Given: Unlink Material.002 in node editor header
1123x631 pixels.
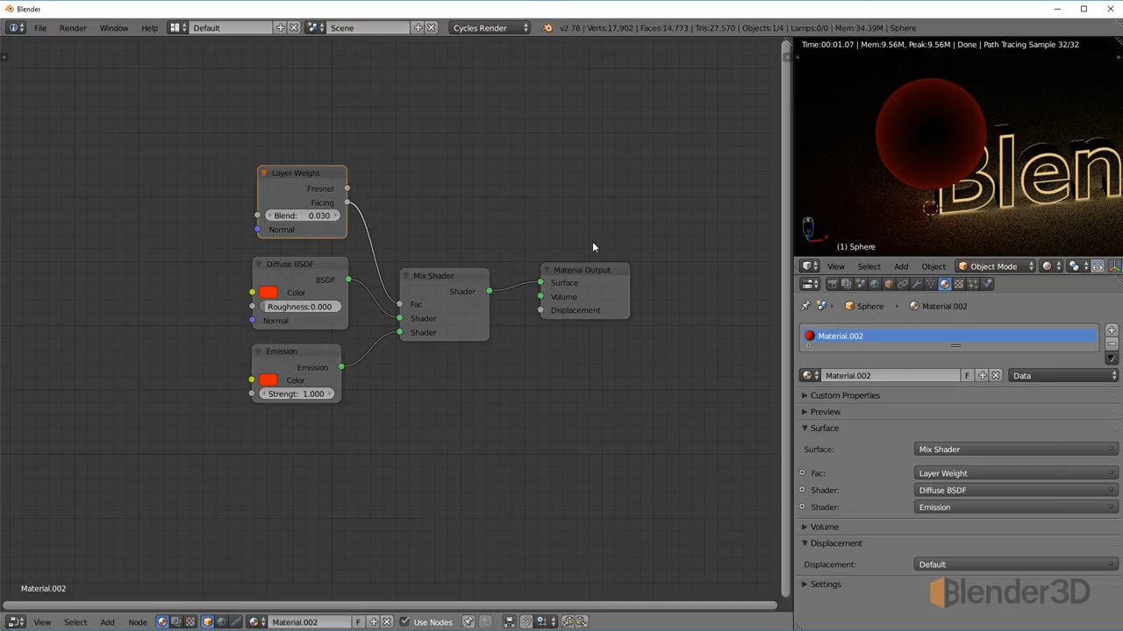Looking at the screenshot, I should coord(387,622).
